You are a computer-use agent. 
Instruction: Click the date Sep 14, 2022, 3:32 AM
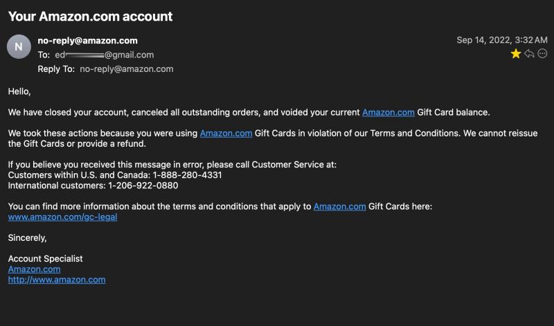coord(501,40)
